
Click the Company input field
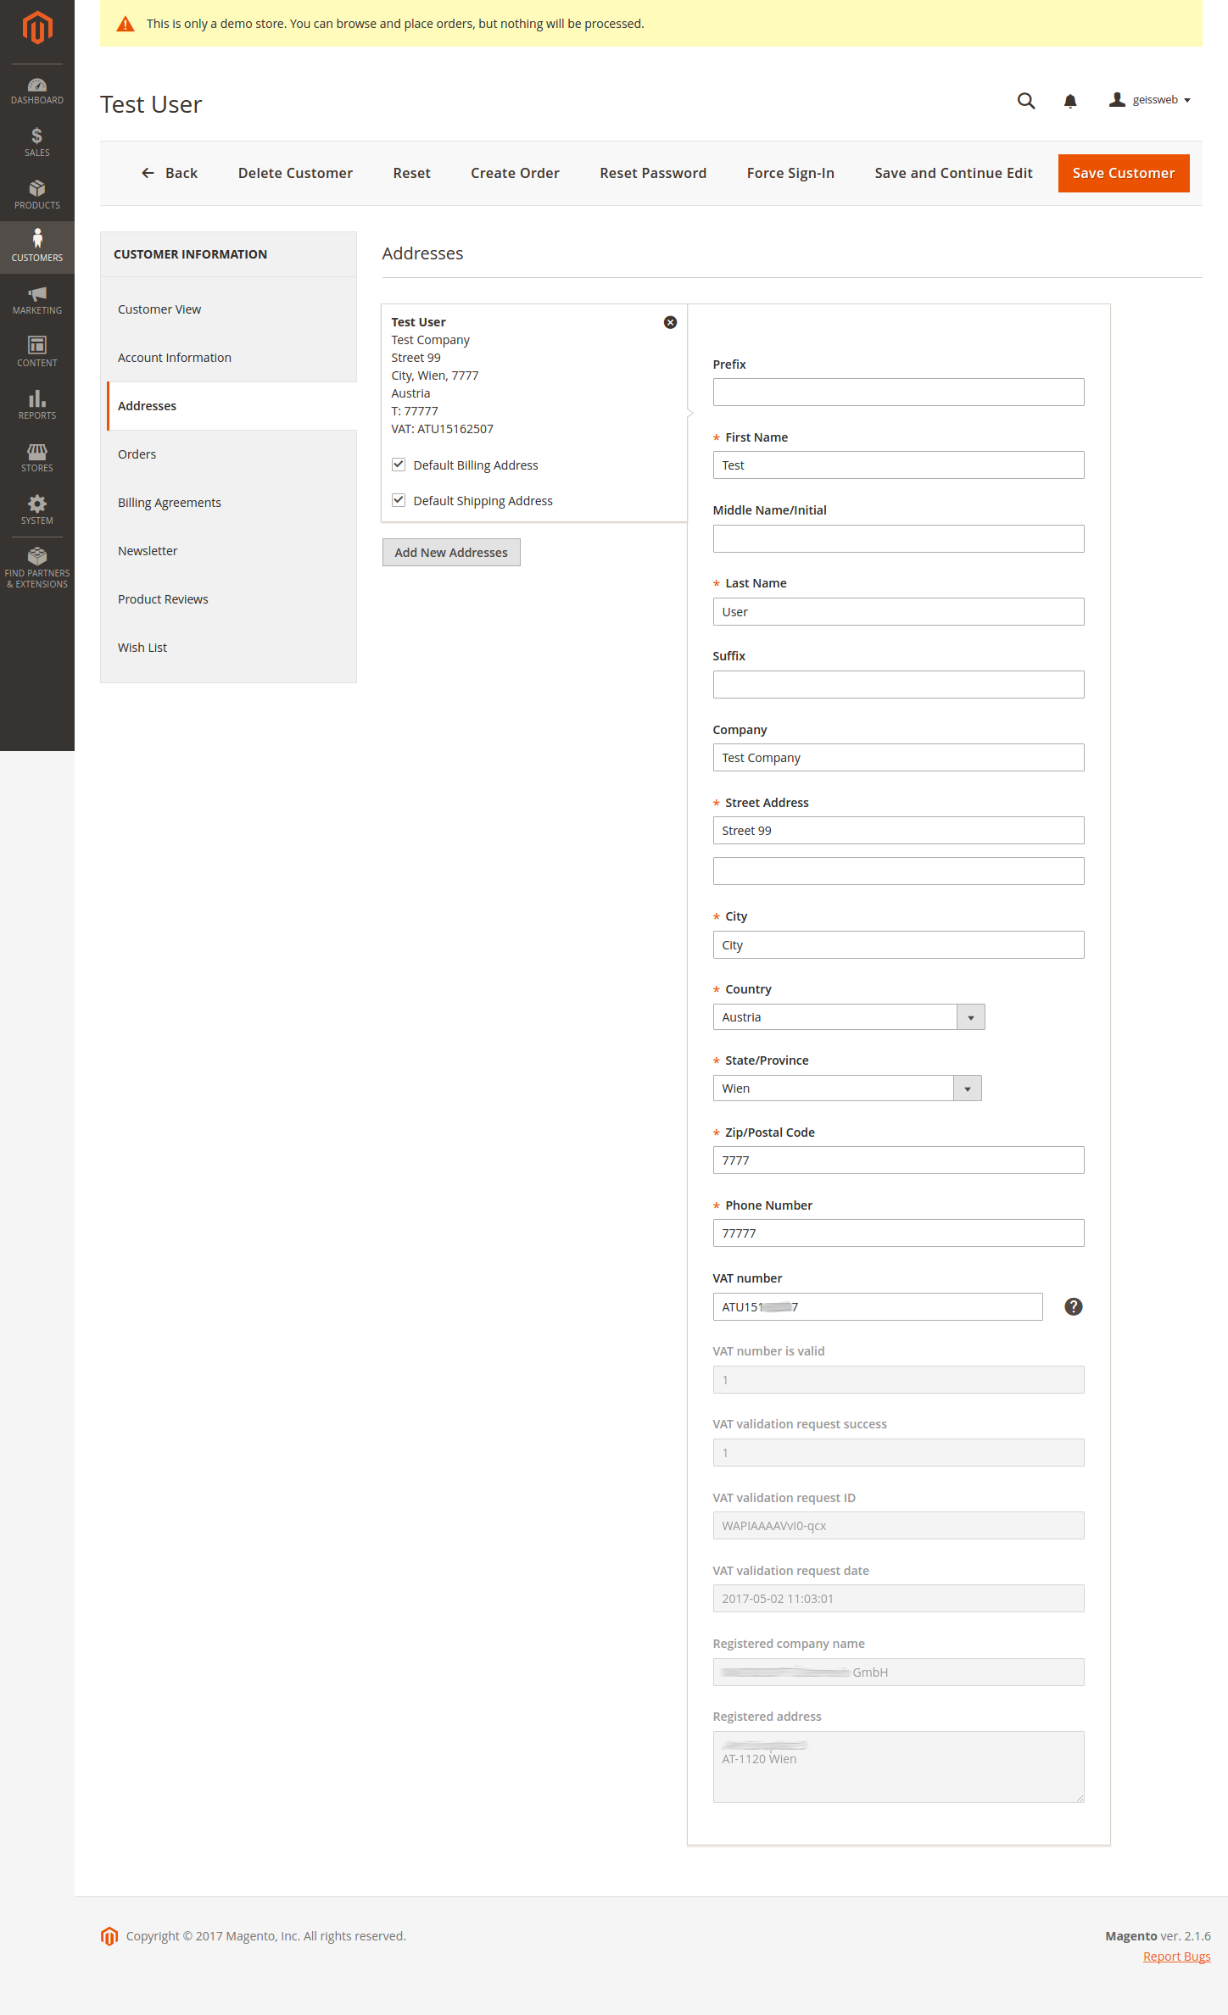[x=898, y=757]
